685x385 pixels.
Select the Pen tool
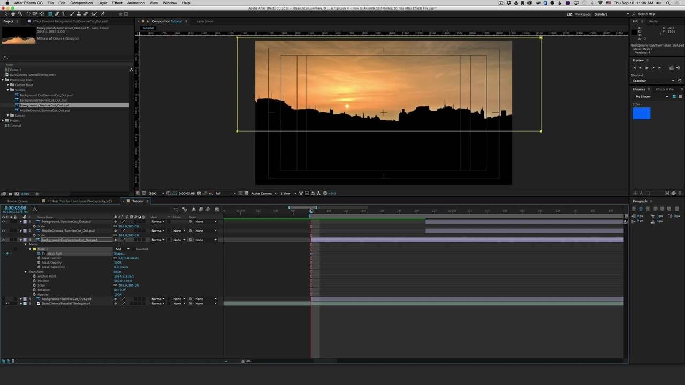click(57, 14)
